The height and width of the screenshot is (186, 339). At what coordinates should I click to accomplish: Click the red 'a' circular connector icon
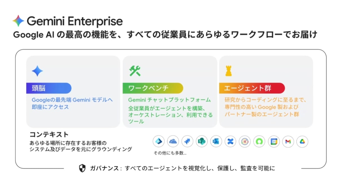(245, 142)
